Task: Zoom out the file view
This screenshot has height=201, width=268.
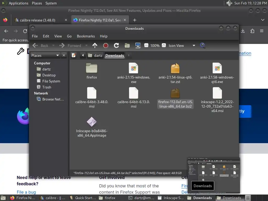Action: tap(146, 45)
